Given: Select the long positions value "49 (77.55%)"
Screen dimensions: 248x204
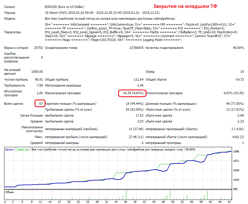Looking at the screenshot, I should 235,104.
